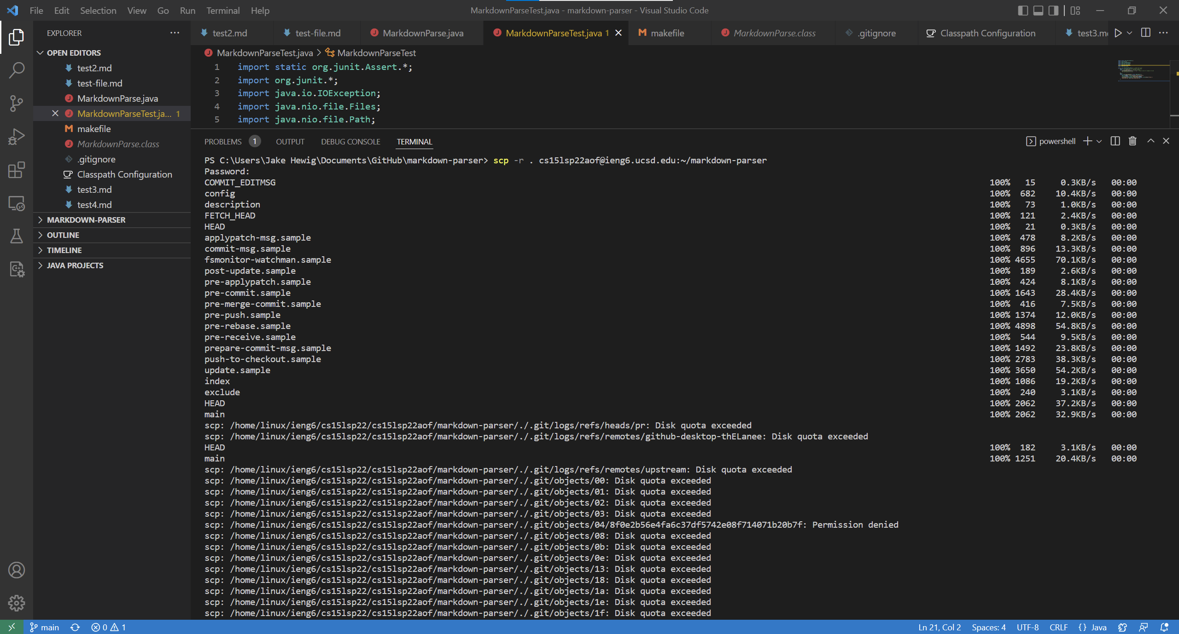Open the new terminal launch profile dropdown
Viewport: 1179px width, 634px height.
click(1099, 141)
